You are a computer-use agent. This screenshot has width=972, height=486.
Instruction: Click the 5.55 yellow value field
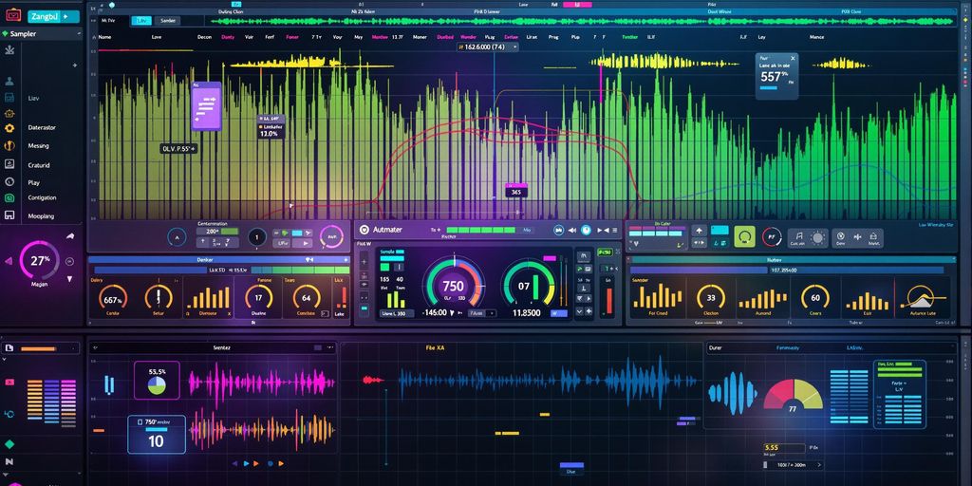coord(782,448)
